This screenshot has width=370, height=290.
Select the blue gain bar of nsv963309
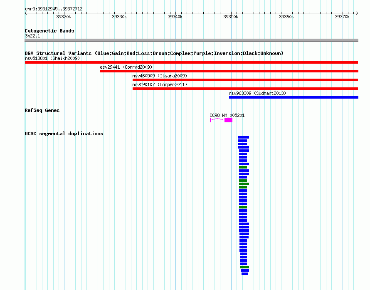294,97
